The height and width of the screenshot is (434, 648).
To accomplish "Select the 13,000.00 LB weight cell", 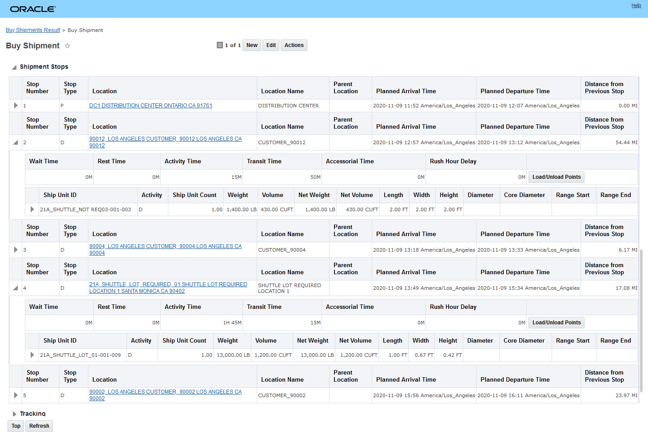I will (233, 355).
